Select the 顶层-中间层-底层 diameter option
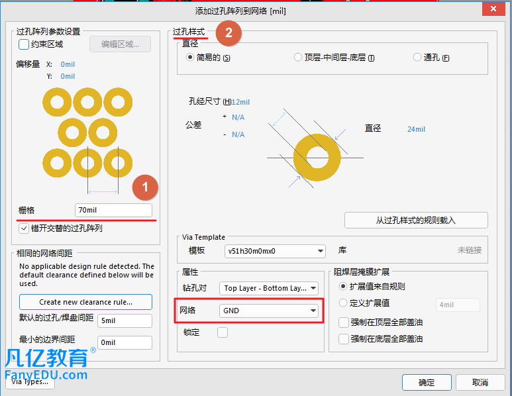This screenshot has height=396, width=512. (298, 58)
